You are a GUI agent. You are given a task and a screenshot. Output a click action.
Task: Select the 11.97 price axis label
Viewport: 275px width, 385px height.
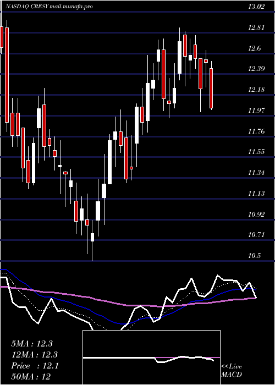coord(256,111)
